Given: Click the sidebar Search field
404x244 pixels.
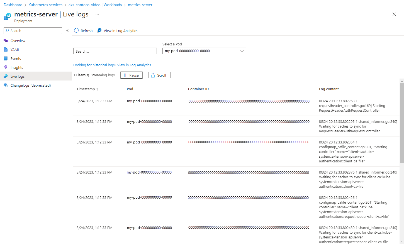Looking at the screenshot, I should click(33, 31).
